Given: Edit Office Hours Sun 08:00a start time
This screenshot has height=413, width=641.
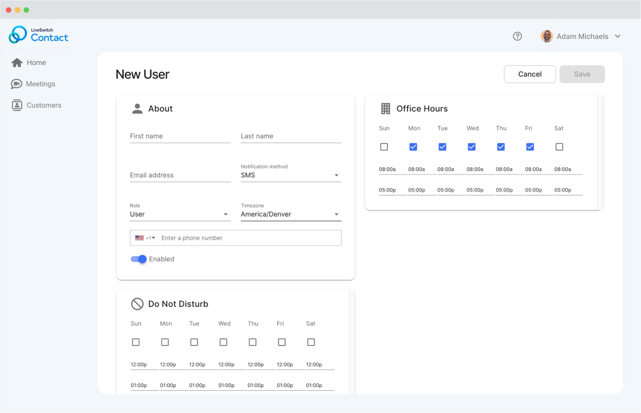Looking at the screenshot, I should [393, 169].
